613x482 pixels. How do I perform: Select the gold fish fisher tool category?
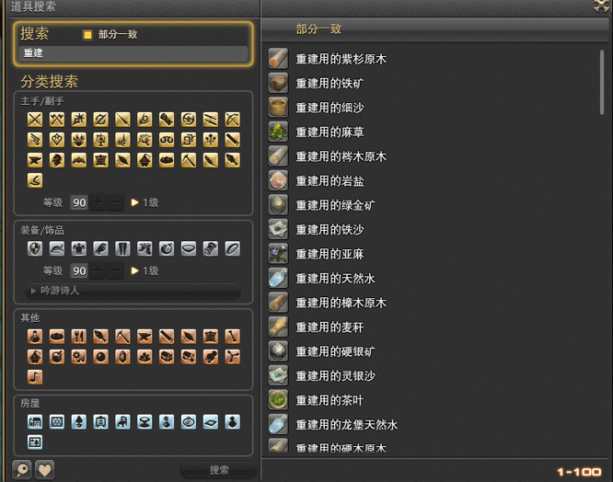(x=232, y=160)
